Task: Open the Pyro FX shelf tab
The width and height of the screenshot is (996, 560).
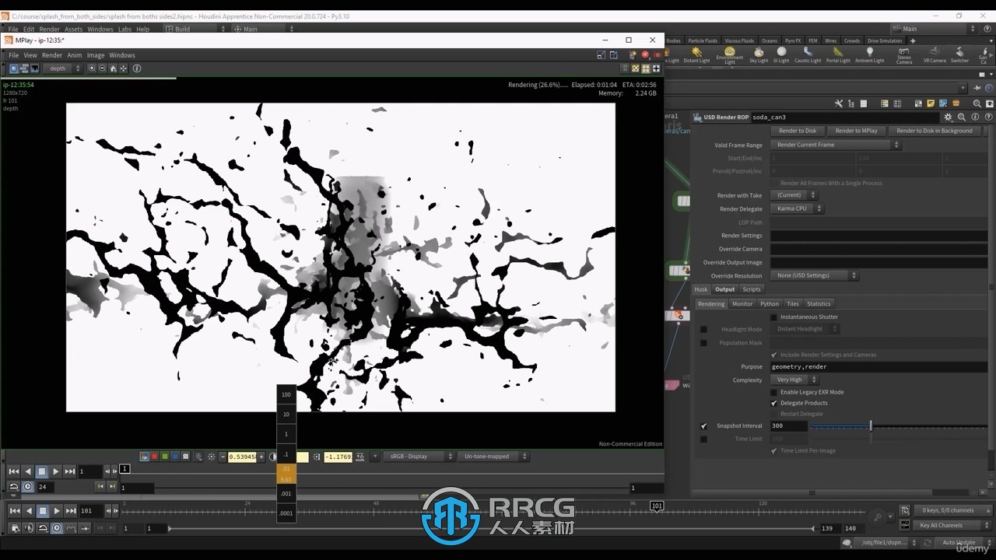Action: point(792,40)
